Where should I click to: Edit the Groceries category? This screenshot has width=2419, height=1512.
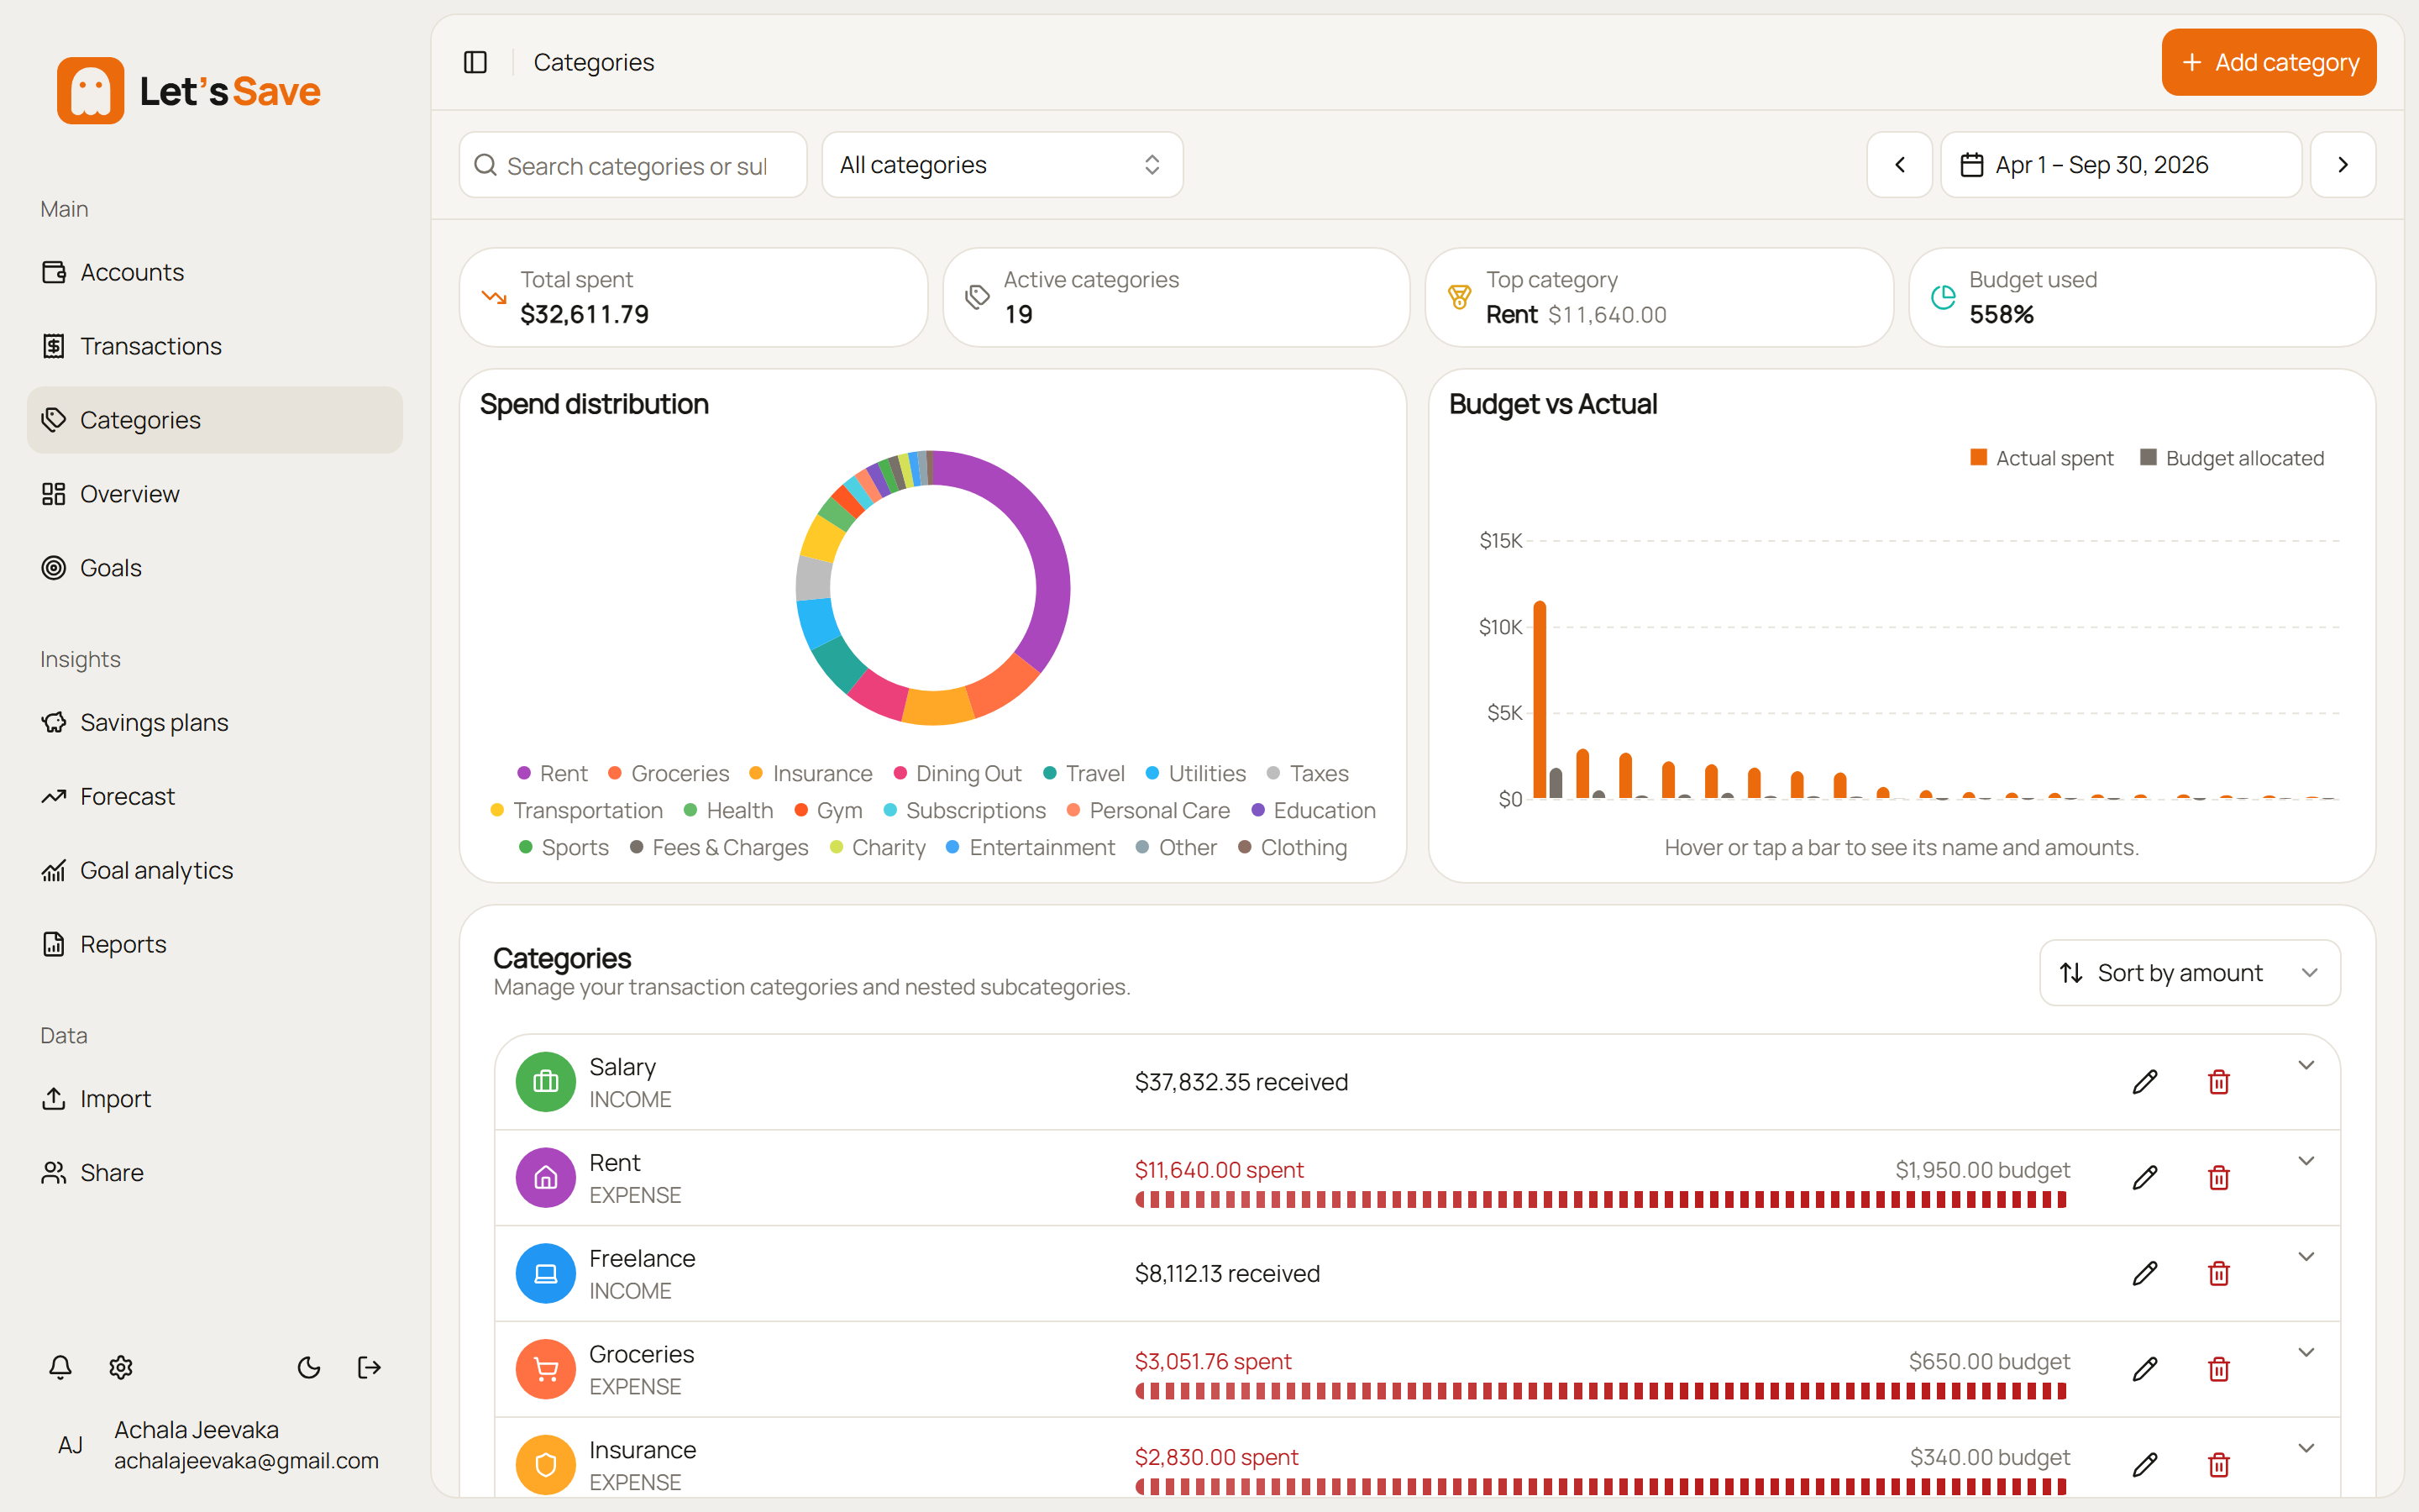pos(2145,1369)
